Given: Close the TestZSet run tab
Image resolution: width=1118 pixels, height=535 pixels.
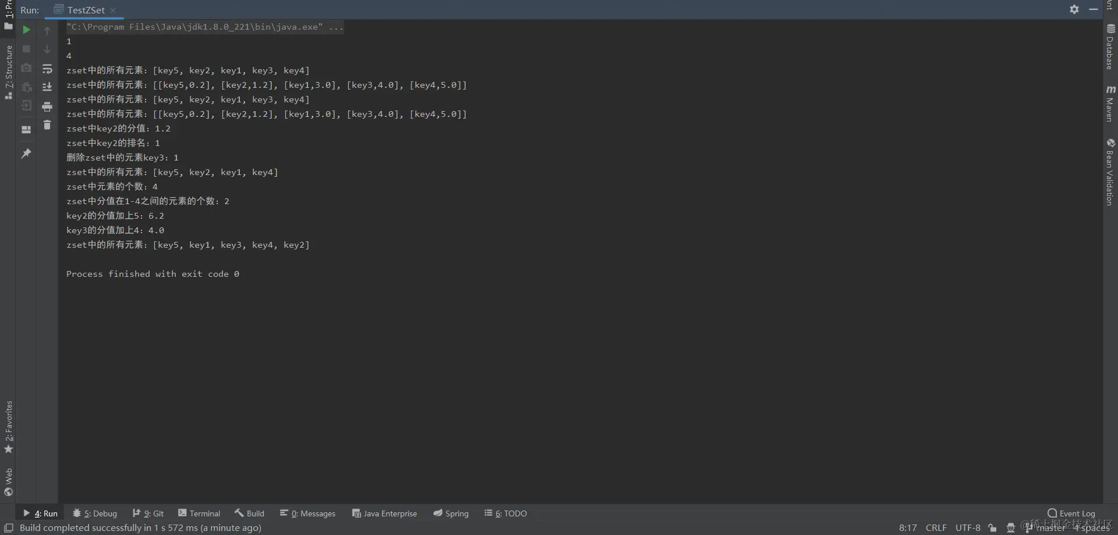Looking at the screenshot, I should click(x=113, y=10).
